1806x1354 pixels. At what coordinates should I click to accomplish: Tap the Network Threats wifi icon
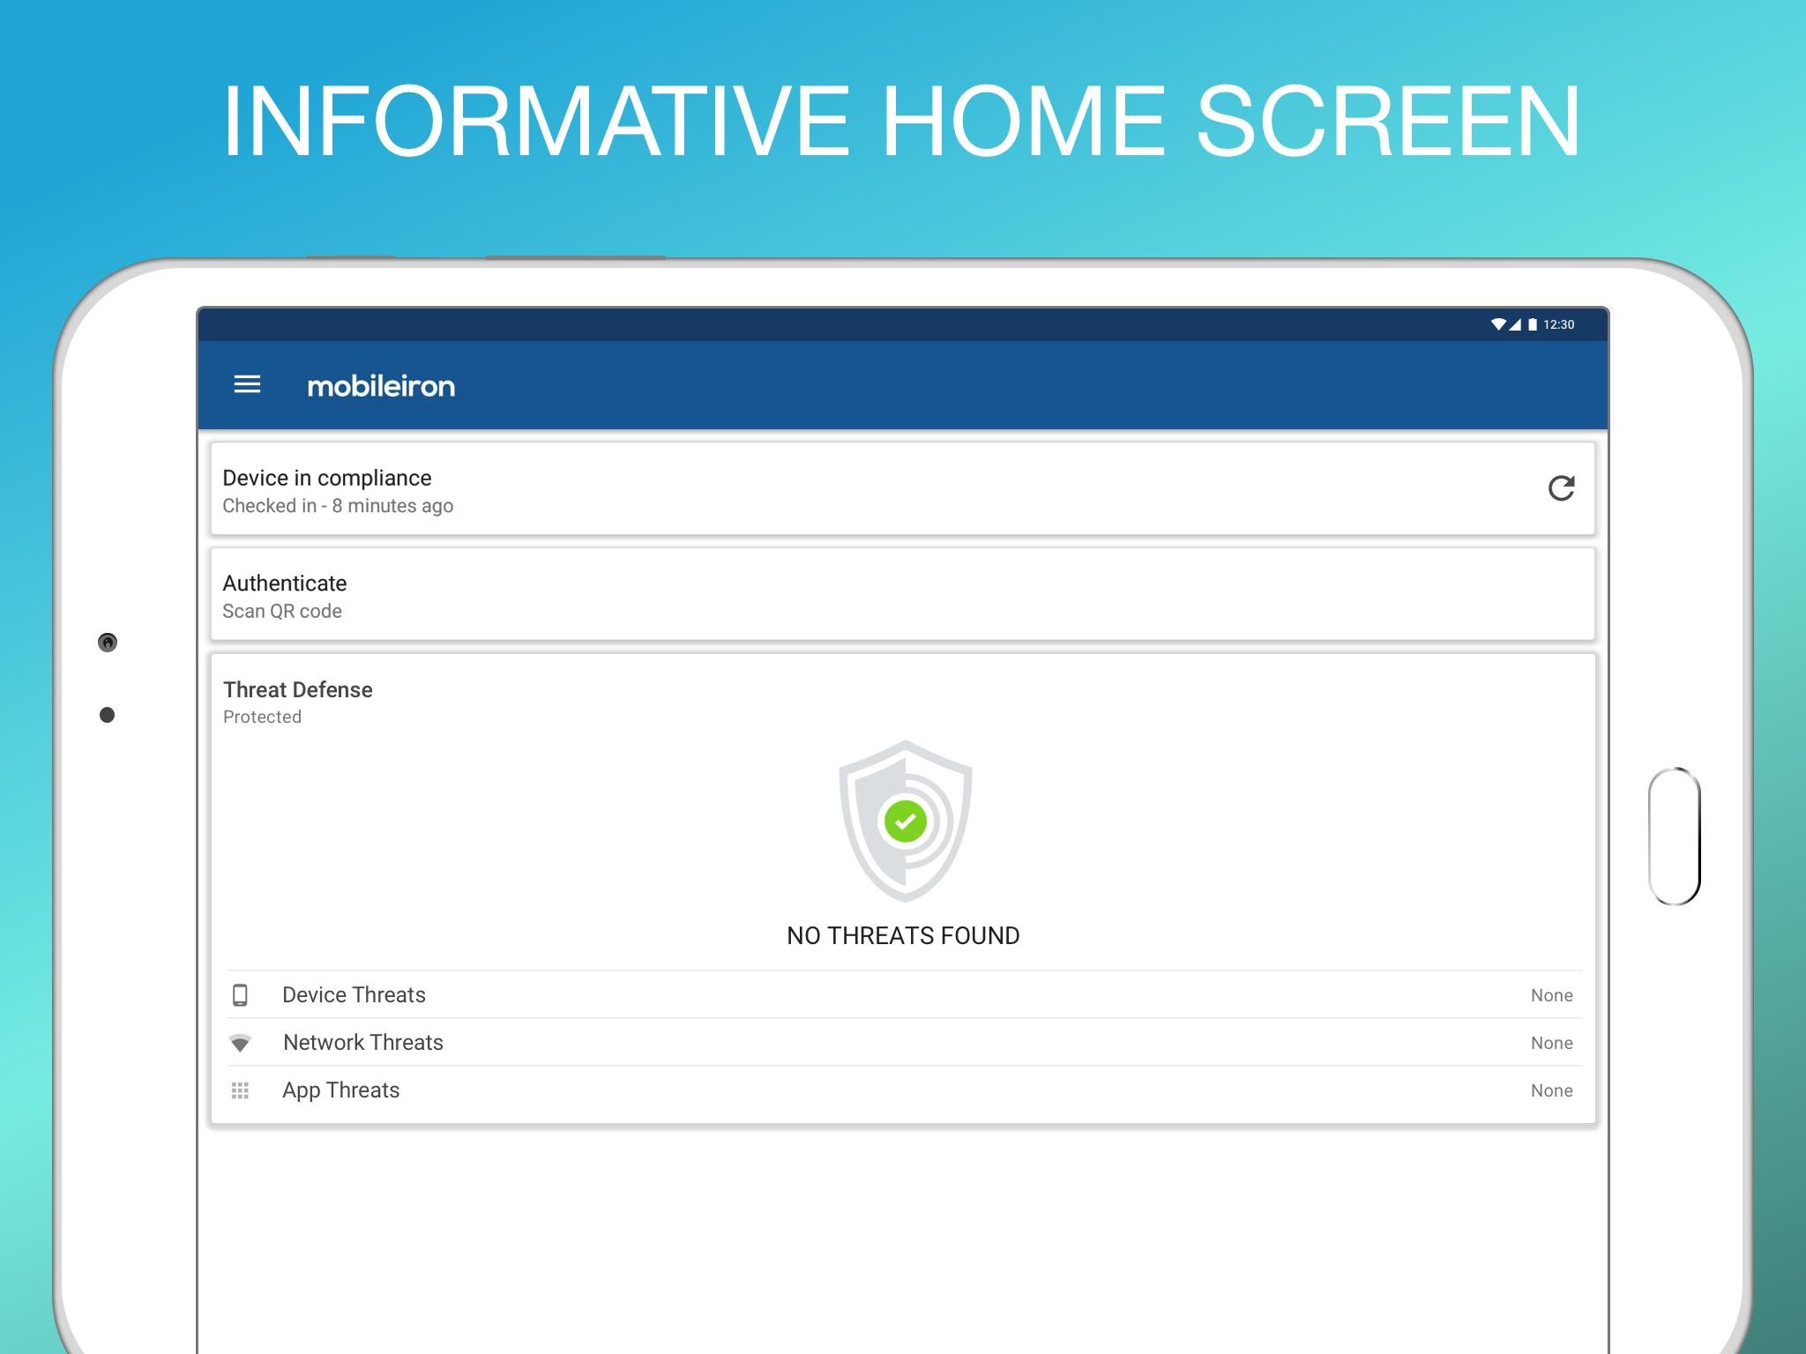pyautogui.click(x=240, y=1043)
